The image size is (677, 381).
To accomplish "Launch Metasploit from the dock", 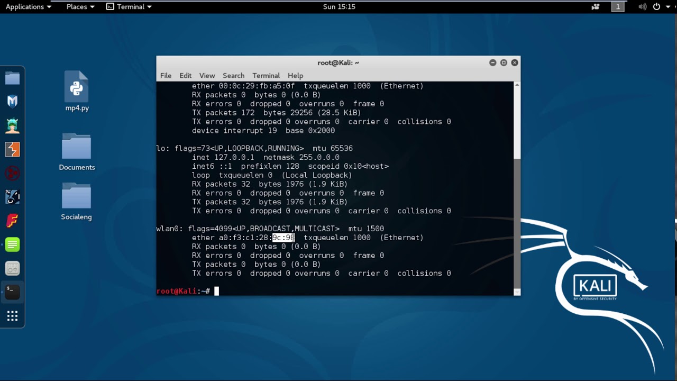I will pos(12,102).
